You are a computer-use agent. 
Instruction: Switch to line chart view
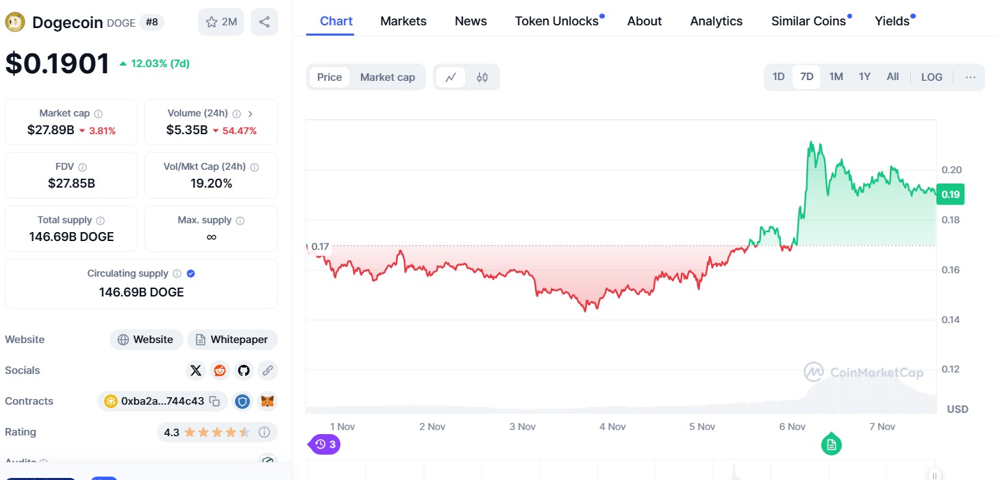click(451, 77)
